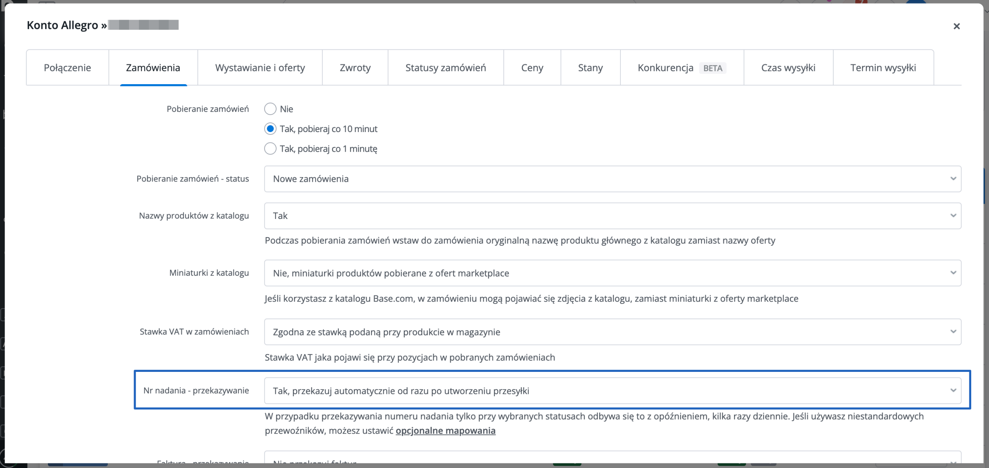Open the Termin wysyłki tab
This screenshot has height=468, width=989.
(x=883, y=68)
